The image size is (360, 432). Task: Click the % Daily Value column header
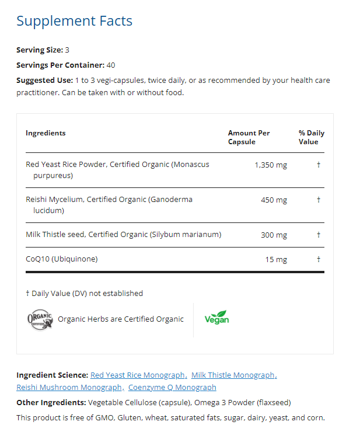click(311, 137)
